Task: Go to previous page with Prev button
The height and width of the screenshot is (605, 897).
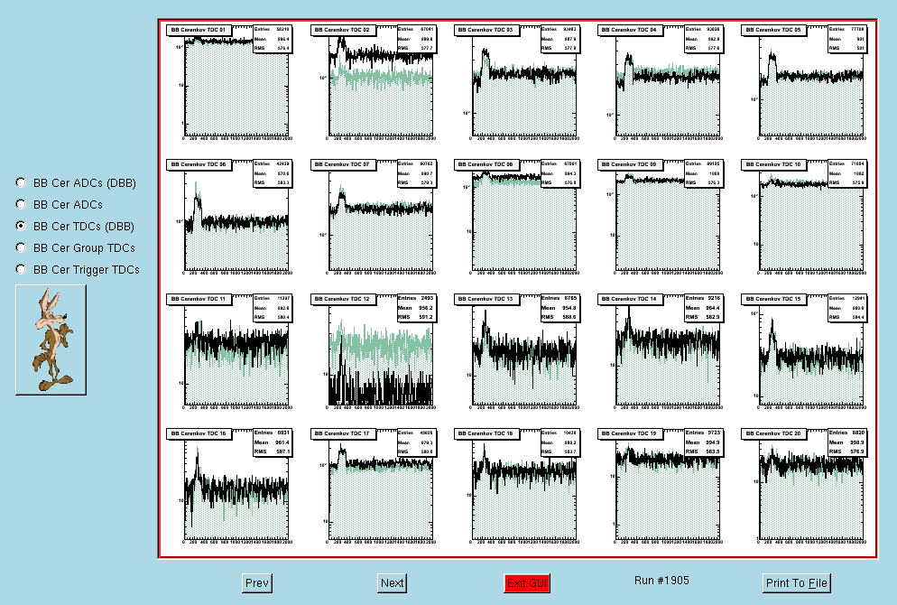Action: coord(257,583)
